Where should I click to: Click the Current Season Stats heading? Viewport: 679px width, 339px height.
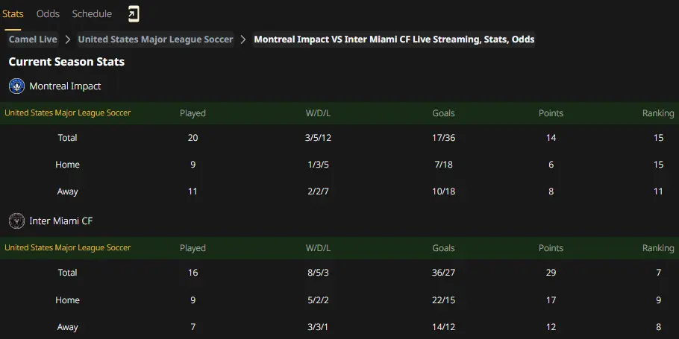(66, 62)
